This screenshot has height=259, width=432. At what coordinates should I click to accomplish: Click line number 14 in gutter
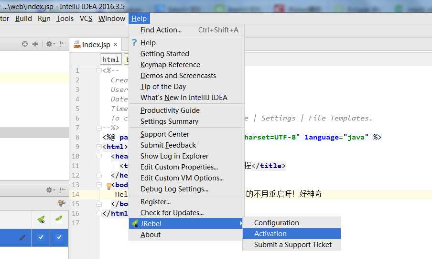click(76, 194)
